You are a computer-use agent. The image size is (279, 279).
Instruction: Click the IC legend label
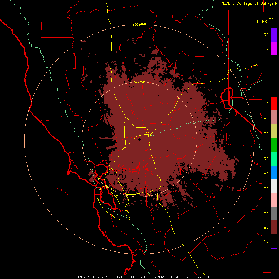click(x=266, y=200)
